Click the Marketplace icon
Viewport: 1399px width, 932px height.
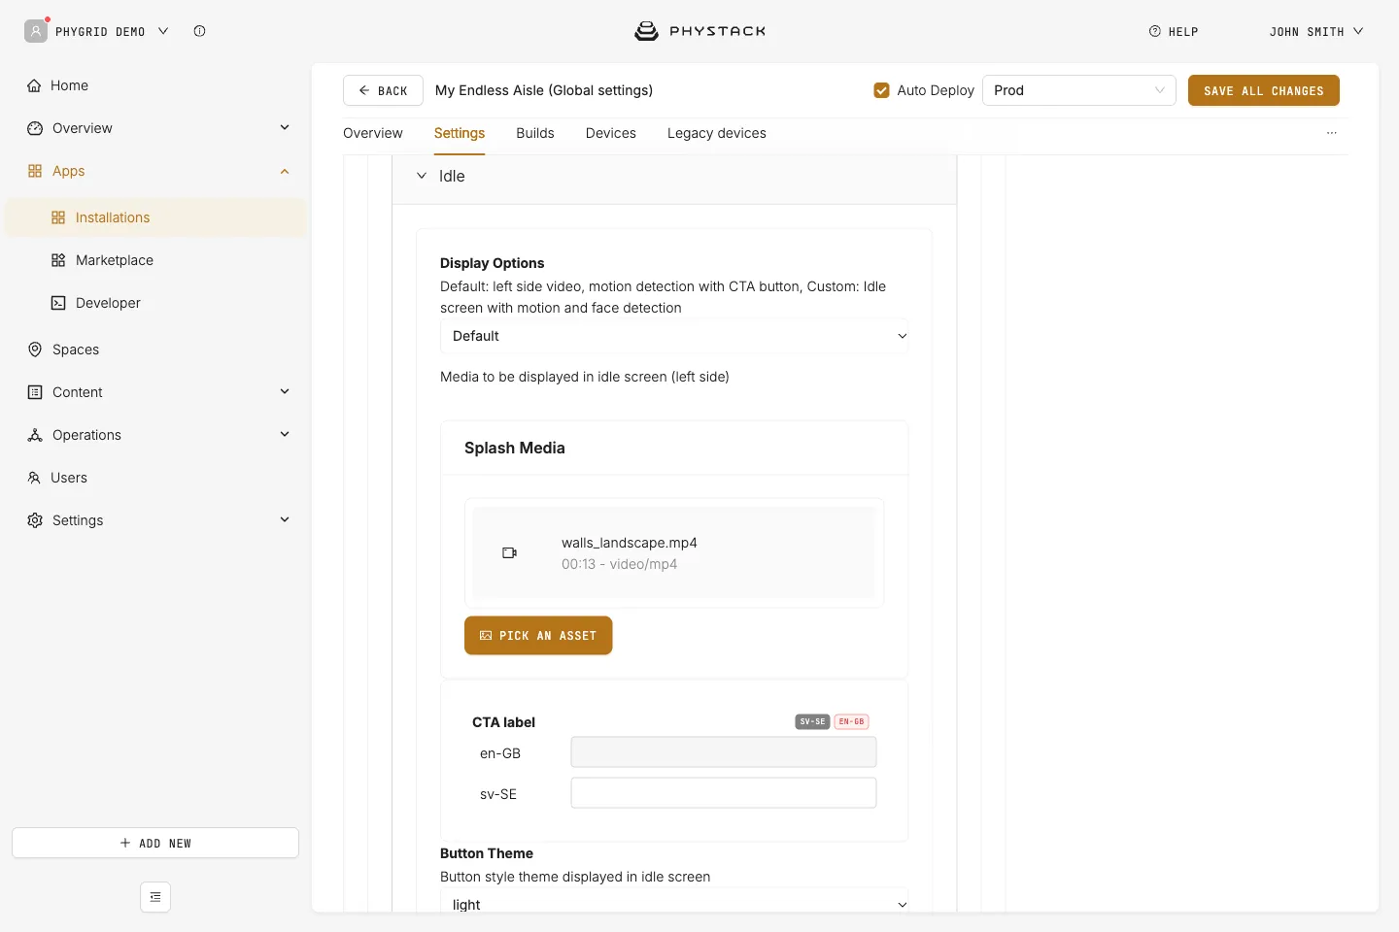point(58,260)
